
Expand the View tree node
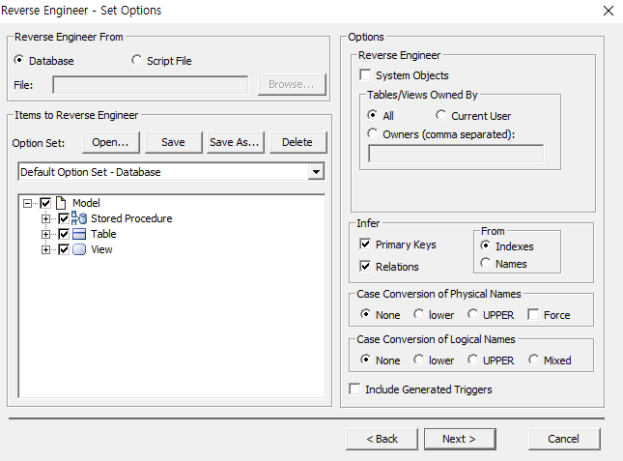(45, 250)
